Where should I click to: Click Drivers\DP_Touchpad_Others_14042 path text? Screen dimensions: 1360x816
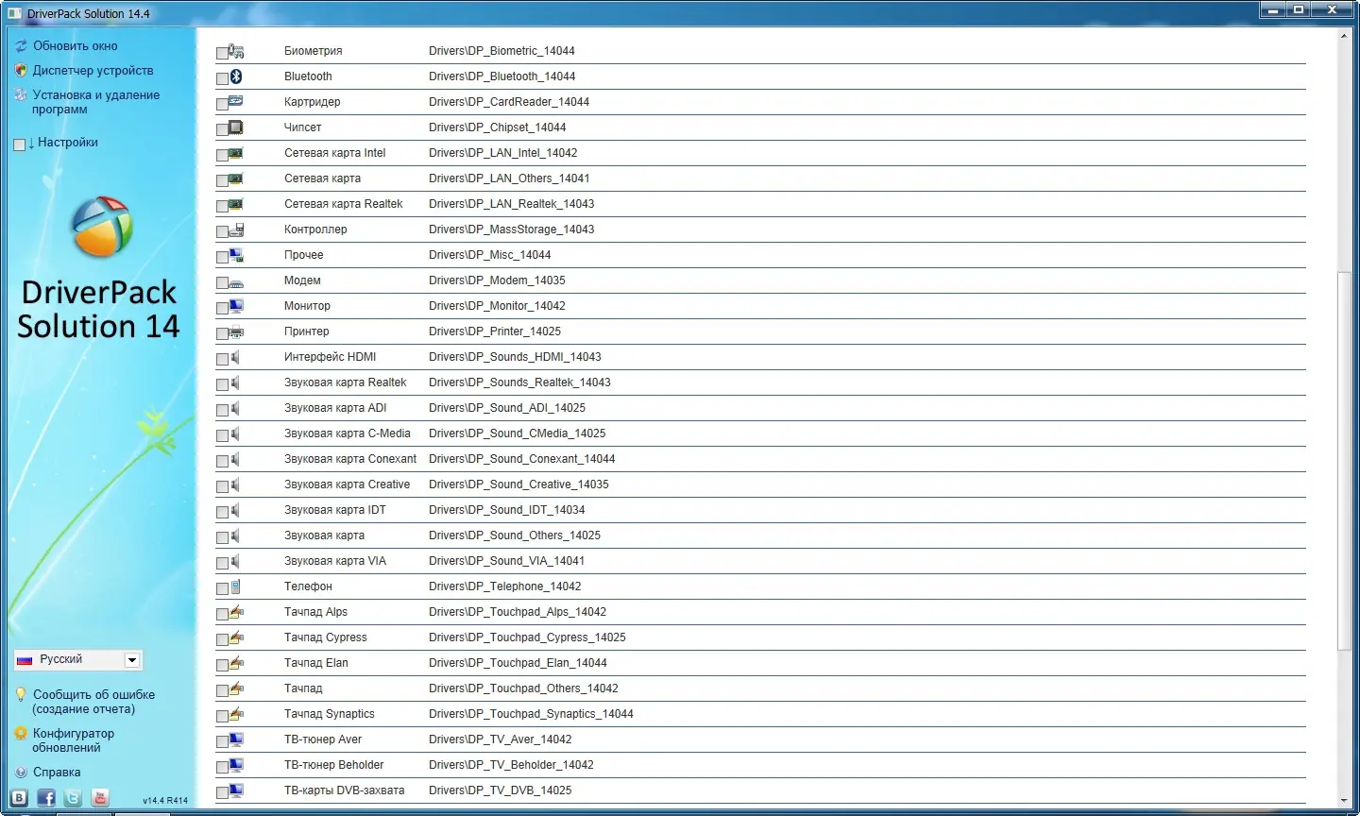pyautogui.click(x=523, y=688)
